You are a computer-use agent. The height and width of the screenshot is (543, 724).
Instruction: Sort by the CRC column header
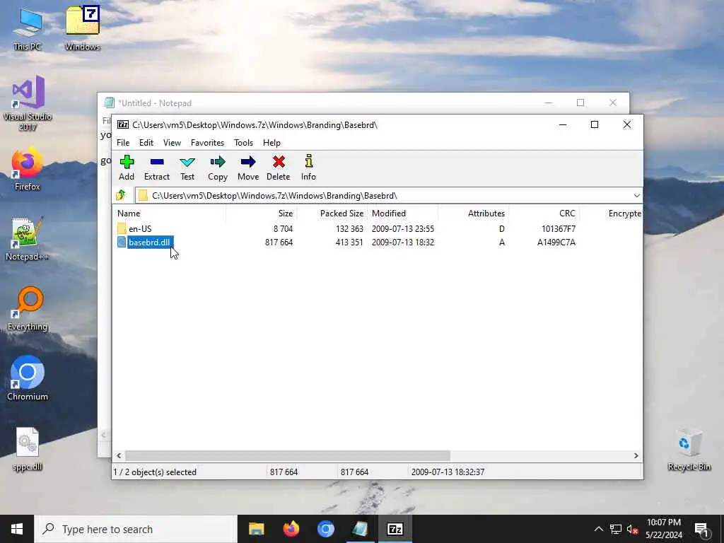(x=544, y=214)
